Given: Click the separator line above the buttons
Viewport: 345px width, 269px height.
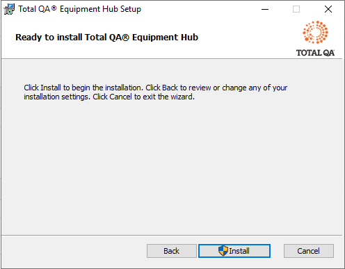Looking at the screenshot, I should 172,236.
